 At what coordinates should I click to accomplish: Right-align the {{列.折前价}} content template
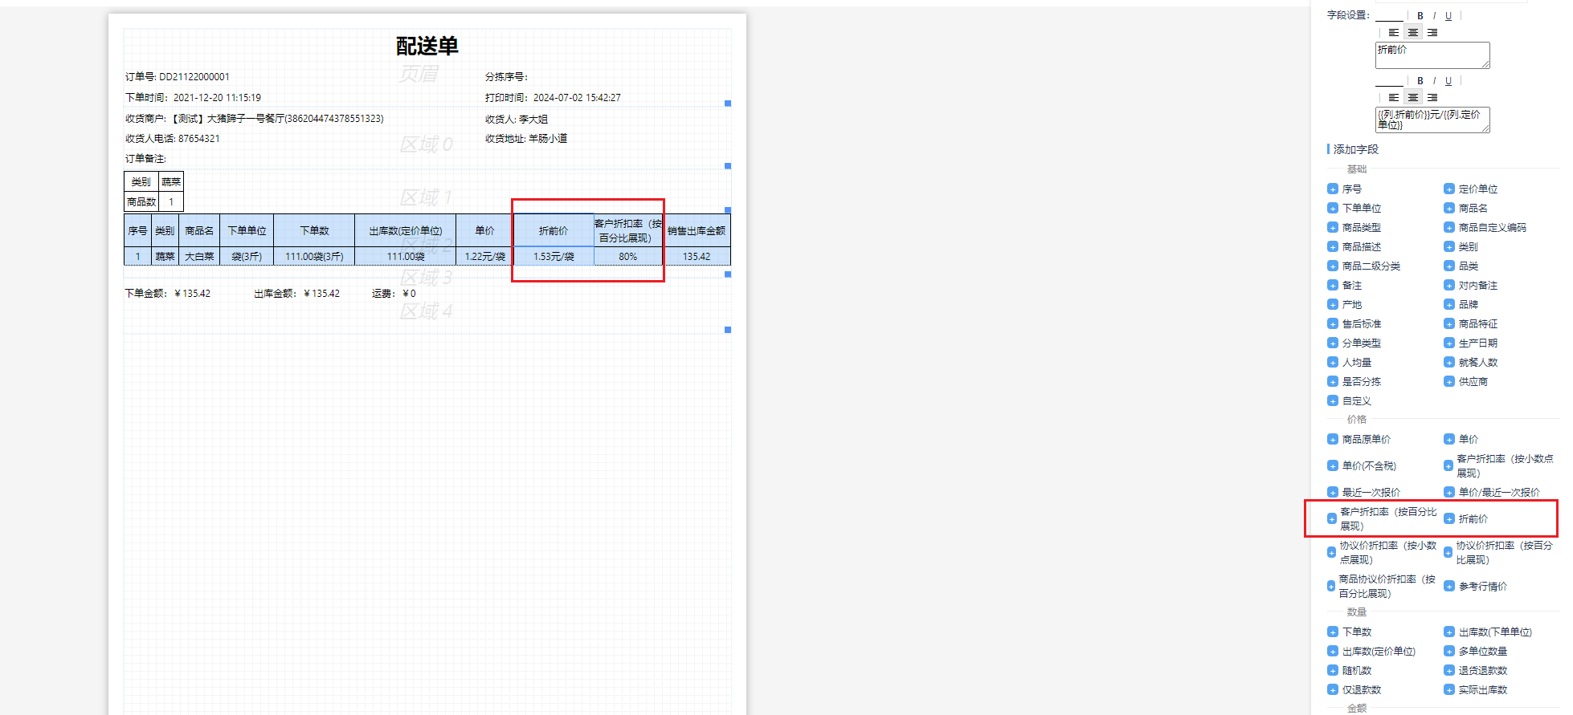point(1432,97)
